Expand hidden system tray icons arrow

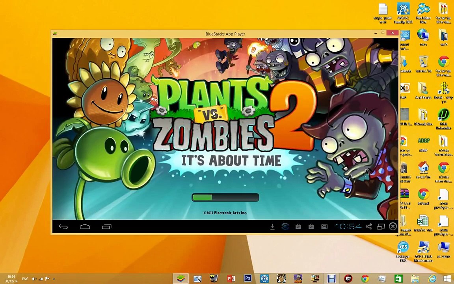54,279
